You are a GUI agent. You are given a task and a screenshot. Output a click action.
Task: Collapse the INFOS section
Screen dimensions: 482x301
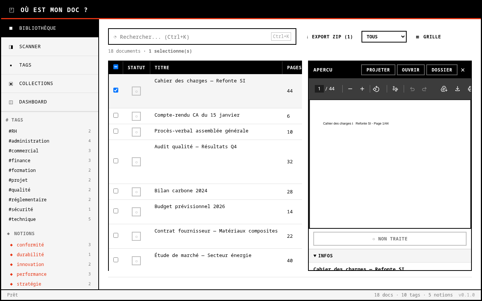click(x=323, y=256)
